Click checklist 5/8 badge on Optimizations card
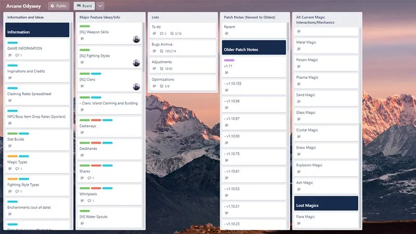The width and height of the screenshot is (416, 234). (164, 86)
